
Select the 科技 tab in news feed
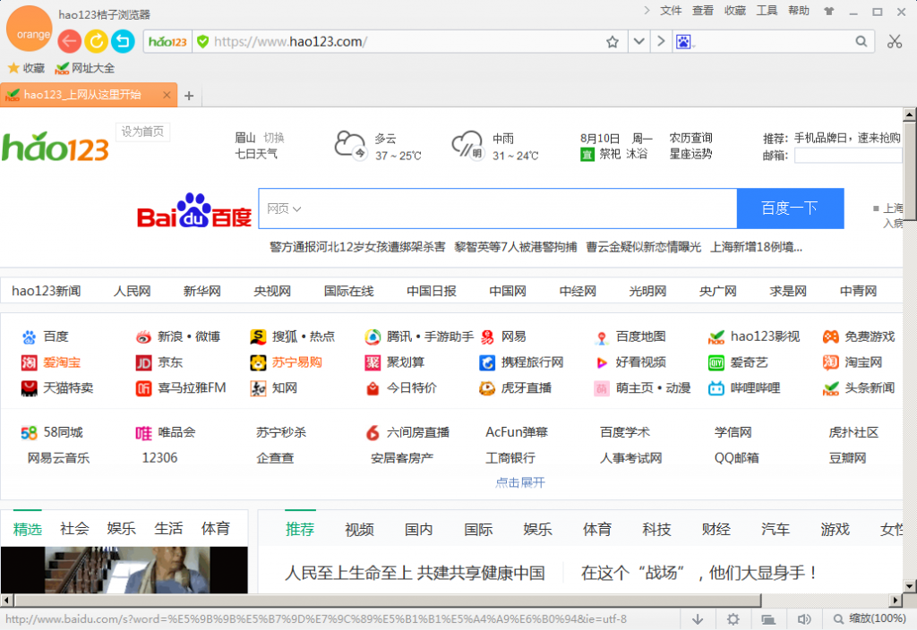pyautogui.click(x=656, y=530)
